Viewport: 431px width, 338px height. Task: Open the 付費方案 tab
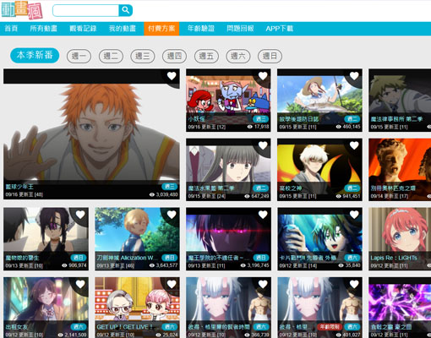pos(161,29)
